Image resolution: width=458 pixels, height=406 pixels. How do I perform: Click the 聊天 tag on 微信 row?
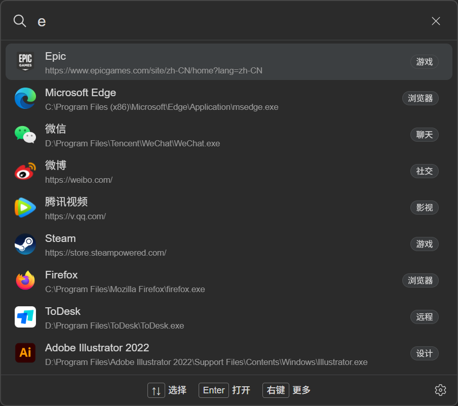425,135
